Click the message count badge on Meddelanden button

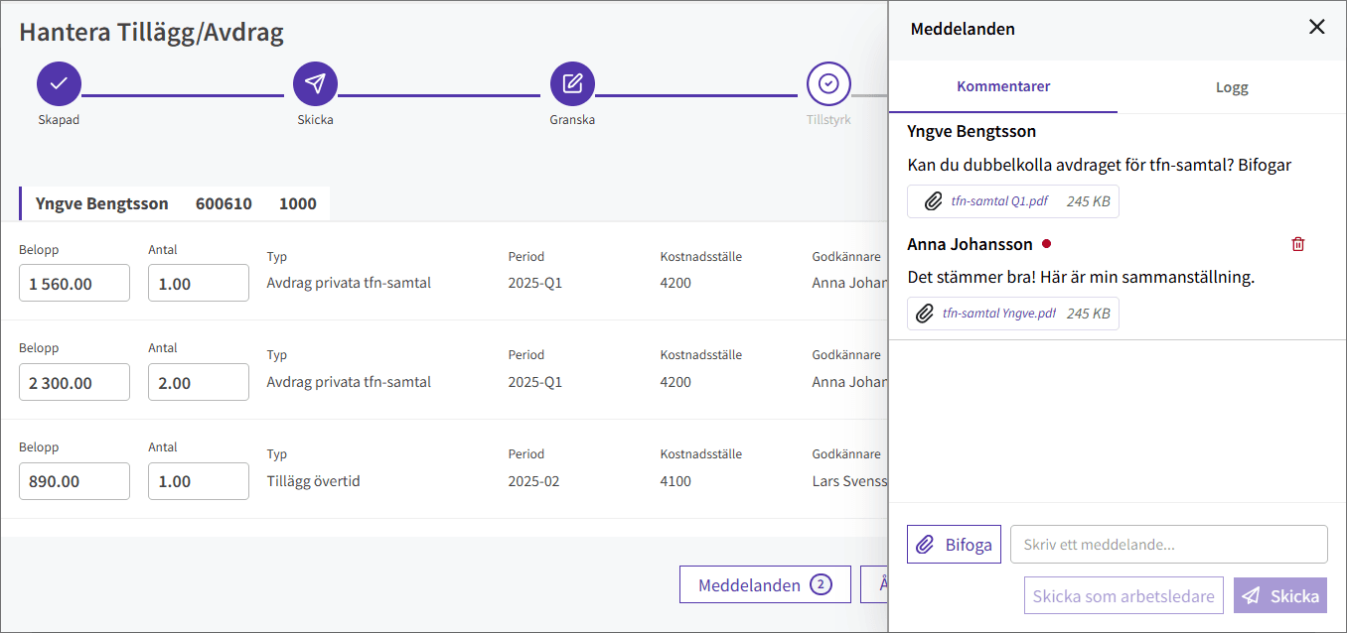(x=821, y=585)
